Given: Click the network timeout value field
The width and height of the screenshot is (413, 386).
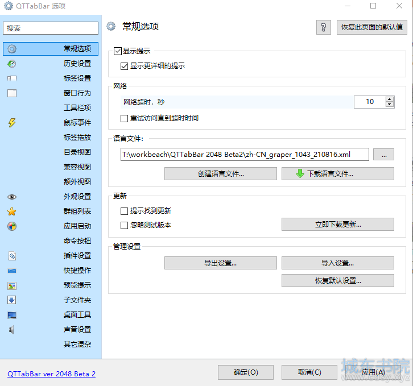Looking at the screenshot, I should pos(370,102).
